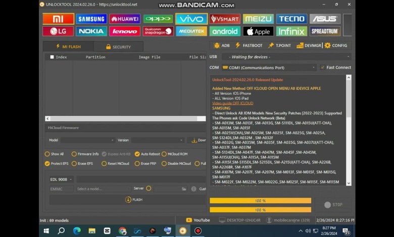Open the MediaTek module
The height and width of the screenshot is (237, 394).
click(191, 31)
